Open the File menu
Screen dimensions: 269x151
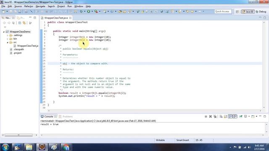pyautogui.click(x=3, y=6)
